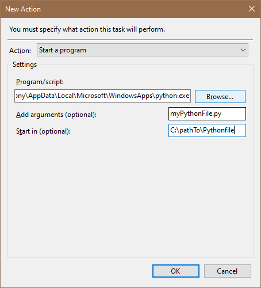This screenshot has width=261, height=288.
Task: Open the Action combo box showing Start a program
Action: [143, 50]
